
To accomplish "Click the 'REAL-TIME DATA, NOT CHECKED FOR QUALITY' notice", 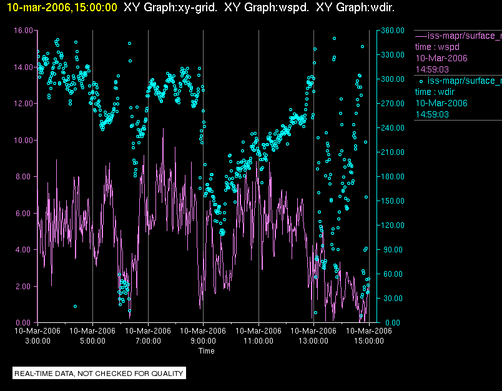I will (99, 374).
